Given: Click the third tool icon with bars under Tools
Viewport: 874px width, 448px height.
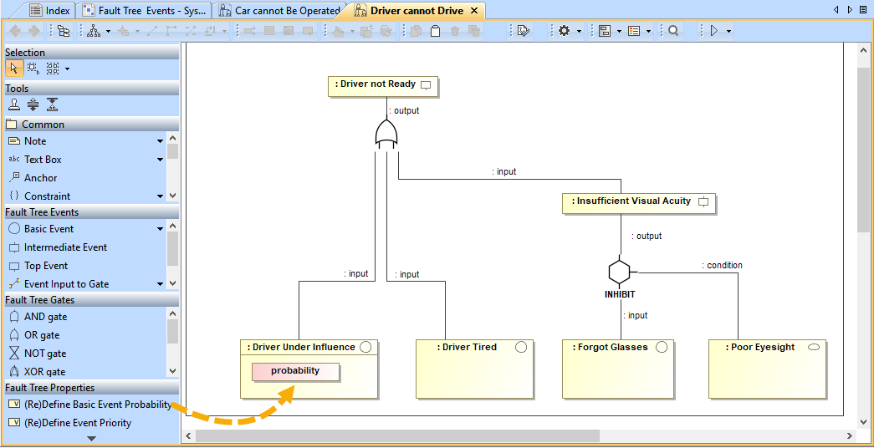Looking at the screenshot, I should 52,104.
